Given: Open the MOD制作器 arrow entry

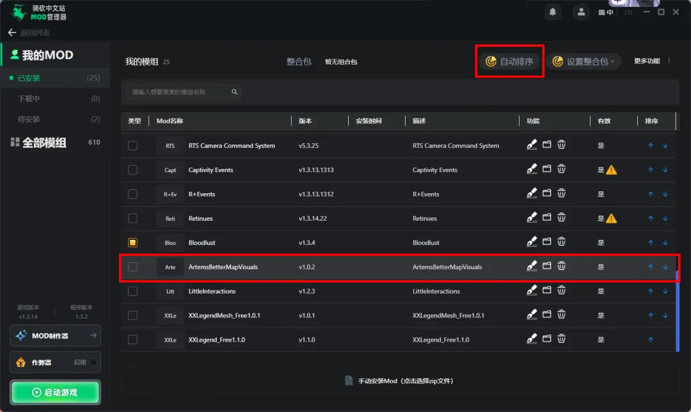Looking at the screenshot, I should 93,335.
